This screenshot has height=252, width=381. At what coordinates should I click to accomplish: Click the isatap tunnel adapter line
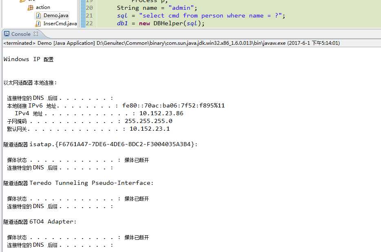pyautogui.click(x=100, y=144)
